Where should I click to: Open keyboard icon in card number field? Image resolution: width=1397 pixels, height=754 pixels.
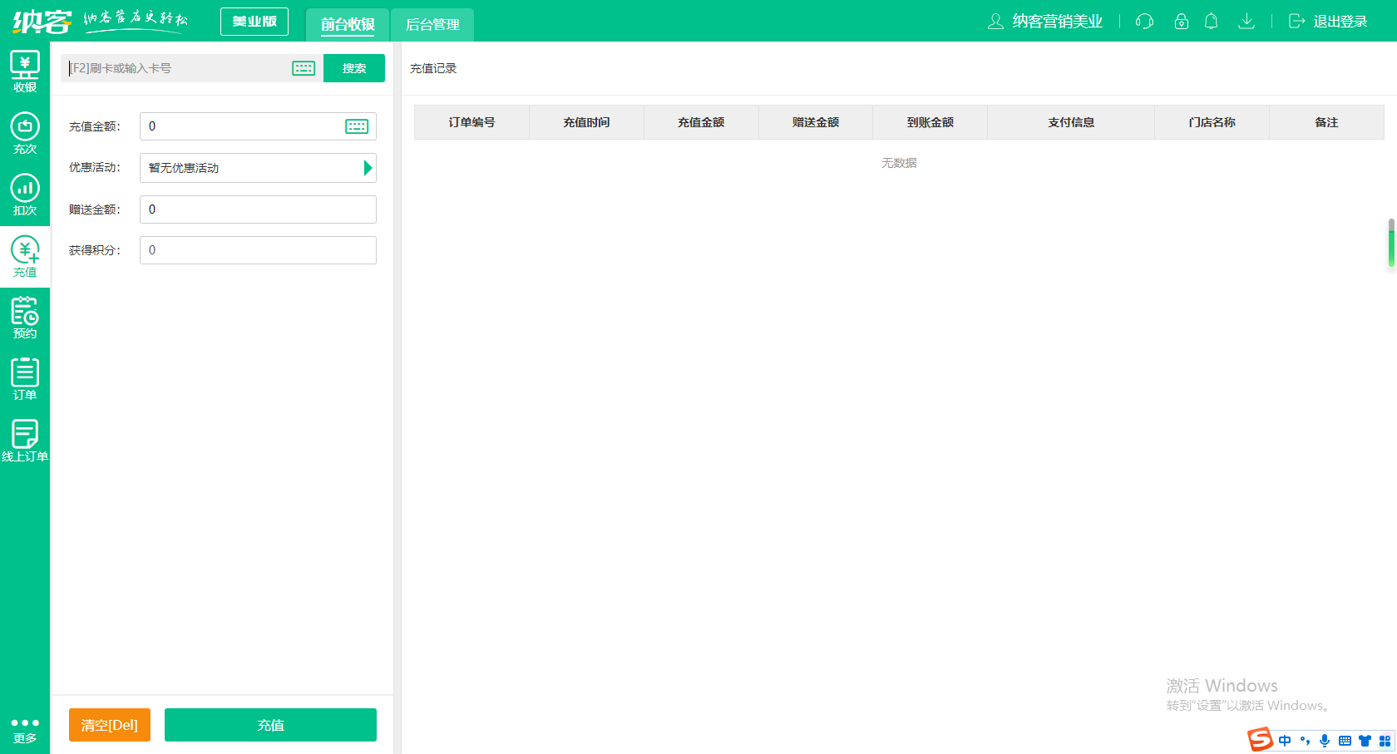304,68
